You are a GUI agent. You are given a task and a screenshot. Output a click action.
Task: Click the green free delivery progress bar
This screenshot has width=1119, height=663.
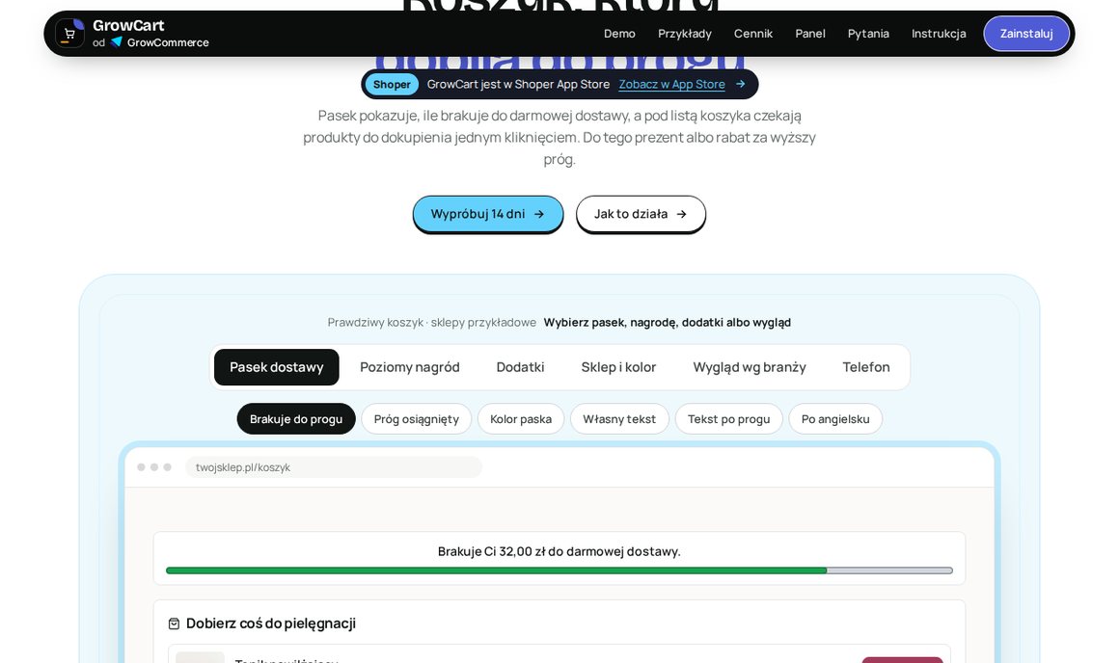coord(559,570)
